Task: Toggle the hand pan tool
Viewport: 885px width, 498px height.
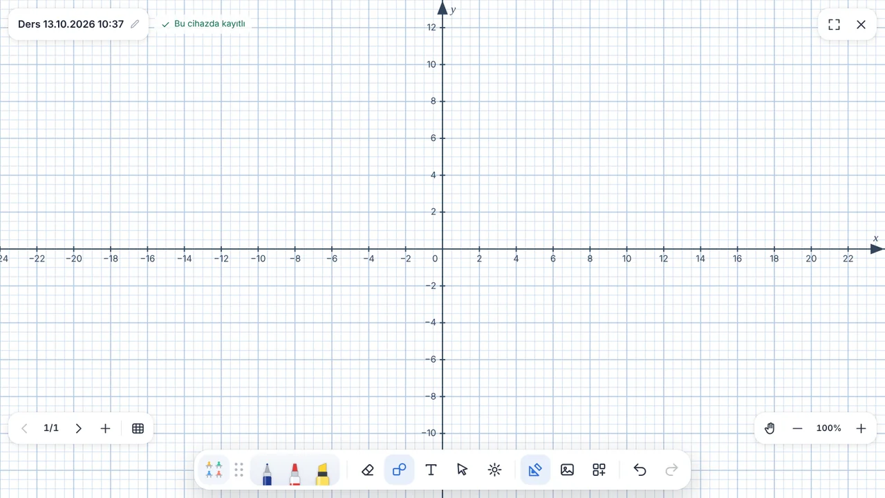Action: [x=770, y=428]
